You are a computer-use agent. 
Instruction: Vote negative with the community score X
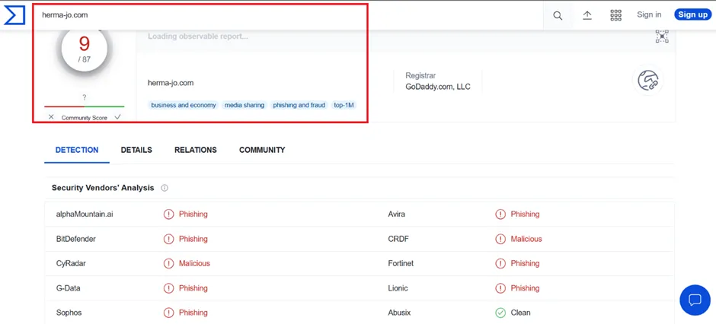[51, 117]
